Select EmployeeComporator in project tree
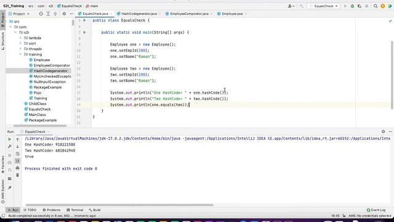This screenshot has width=394, height=222. click(52, 65)
